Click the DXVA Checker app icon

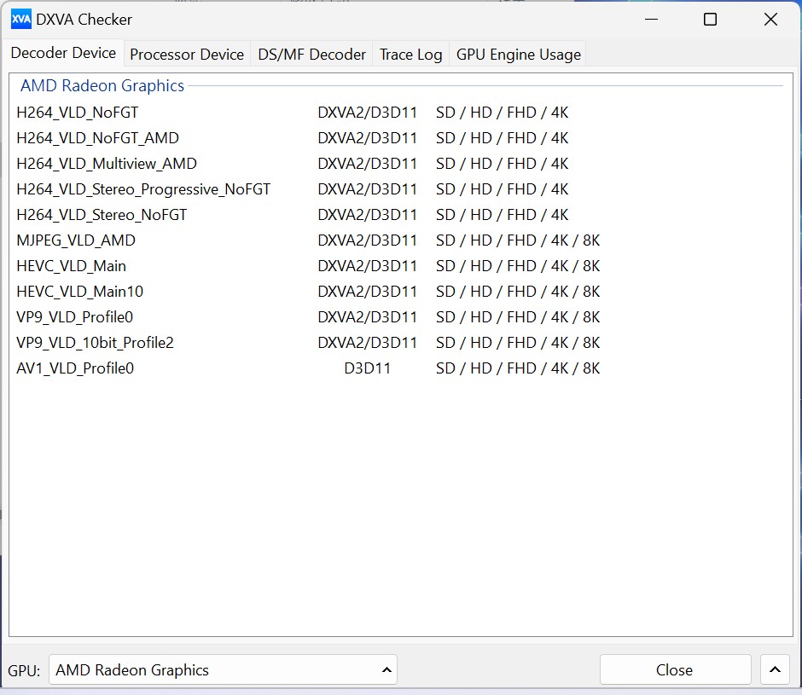[20, 19]
